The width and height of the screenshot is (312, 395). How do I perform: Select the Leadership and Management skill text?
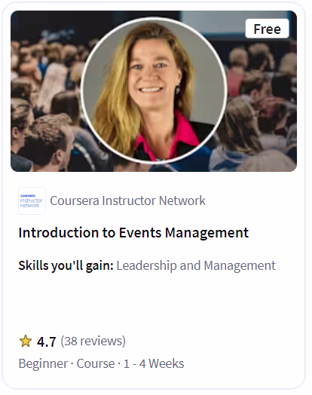(x=196, y=265)
